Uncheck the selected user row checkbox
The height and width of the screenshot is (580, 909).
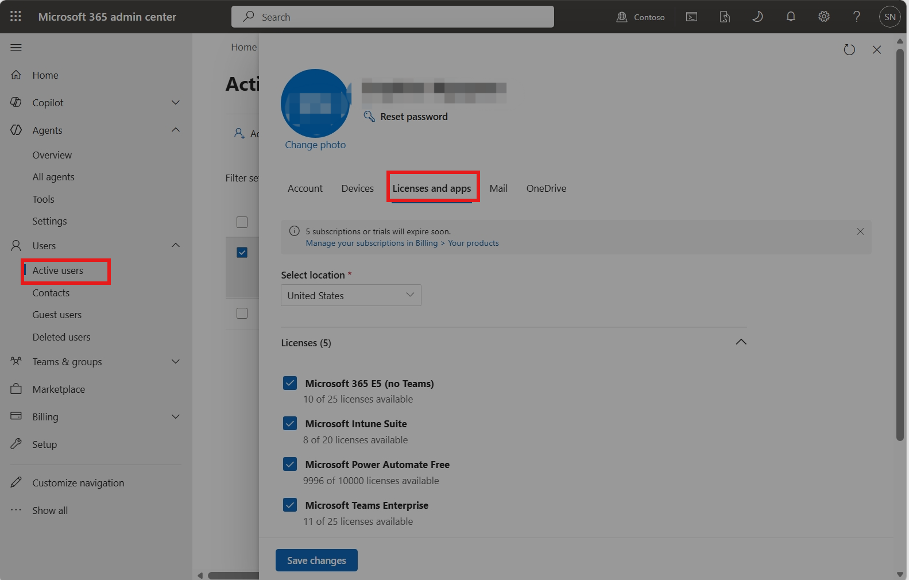pyautogui.click(x=242, y=253)
